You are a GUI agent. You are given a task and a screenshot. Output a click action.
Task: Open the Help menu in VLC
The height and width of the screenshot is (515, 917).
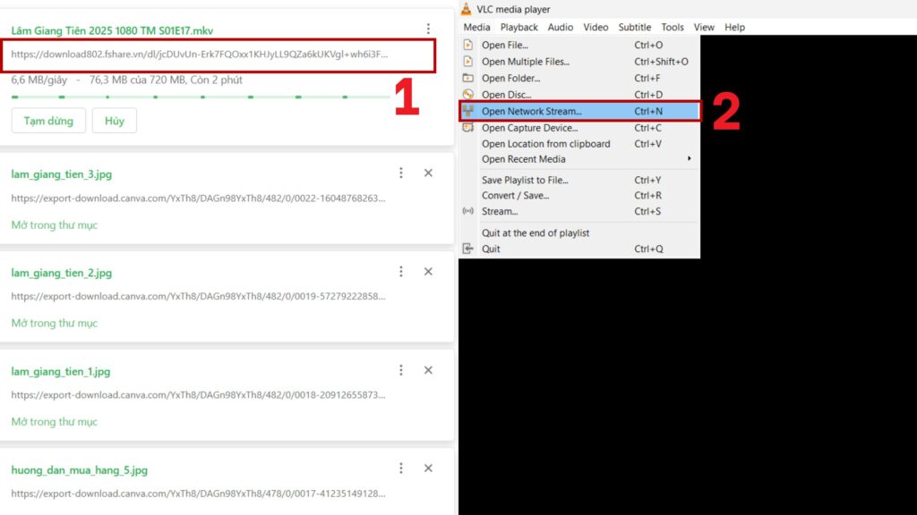coord(734,27)
